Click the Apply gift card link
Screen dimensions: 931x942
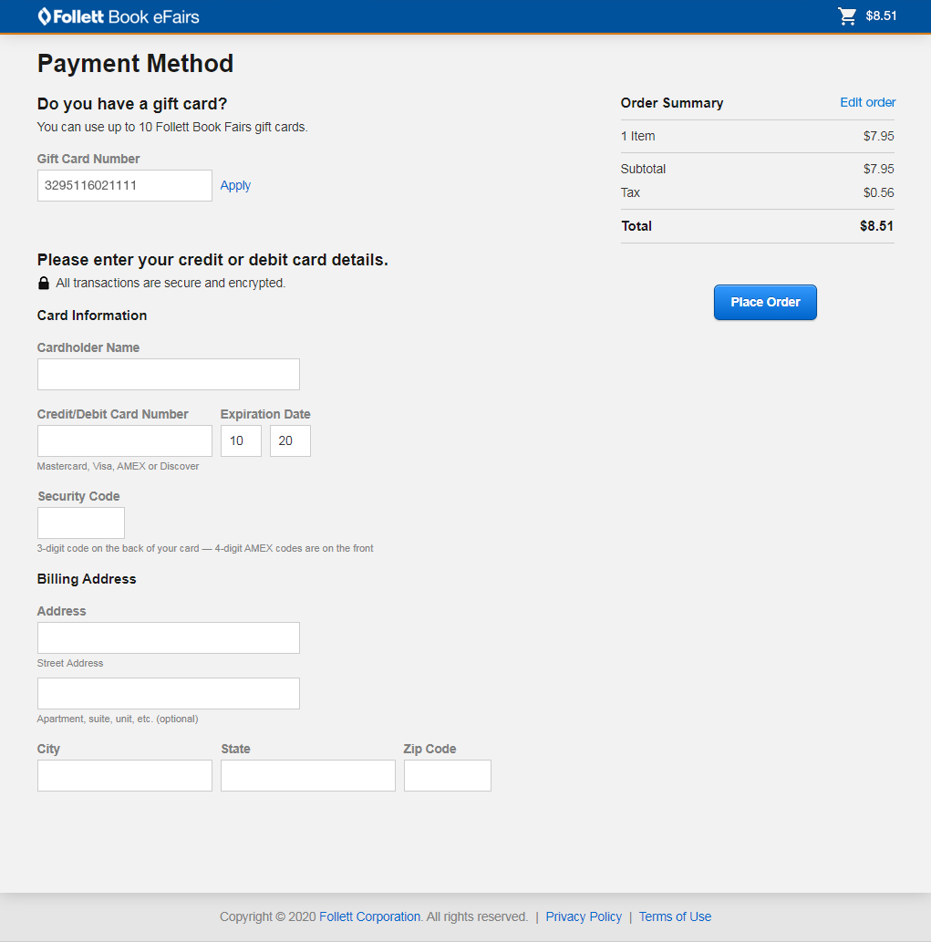tap(235, 185)
